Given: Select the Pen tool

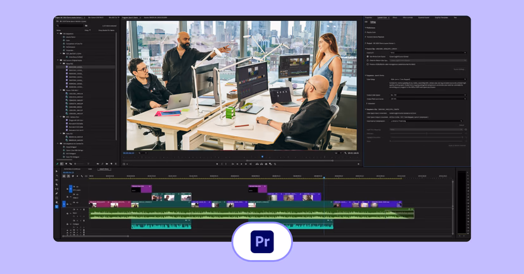Looking at the screenshot, I should [x=56, y=194].
